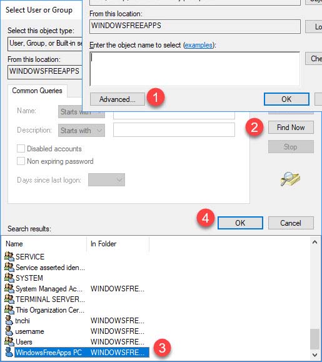Click the results scrollbar up arrow
Screen dimensions: 322x362
[314, 242]
